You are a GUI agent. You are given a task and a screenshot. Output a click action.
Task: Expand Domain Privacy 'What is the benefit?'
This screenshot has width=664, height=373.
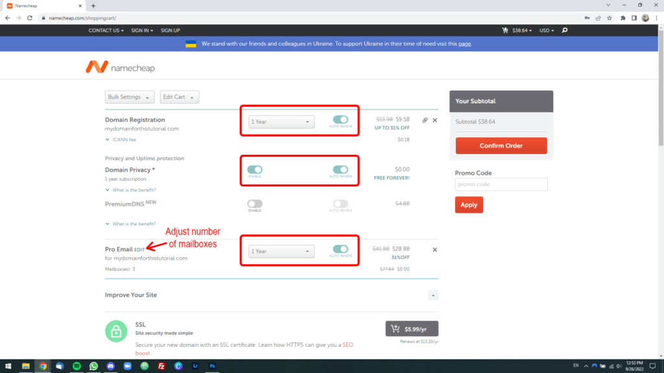tap(130, 190)
